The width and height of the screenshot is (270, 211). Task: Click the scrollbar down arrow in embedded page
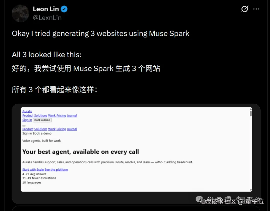coord(251,190)
